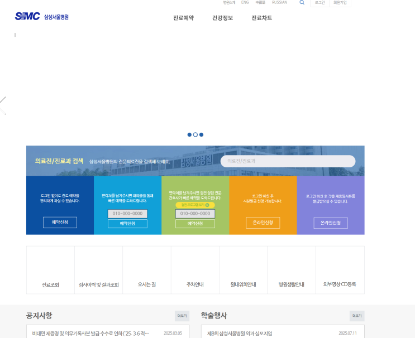The height and width of the screenshot is (338, 415).
Task: Click the 로그인 button
Action: click(319, 3)
